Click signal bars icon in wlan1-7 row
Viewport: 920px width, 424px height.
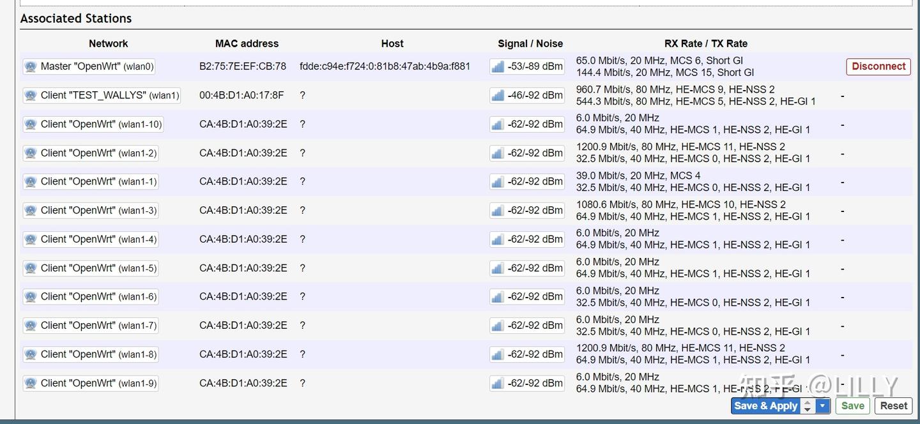click(498, 326)
